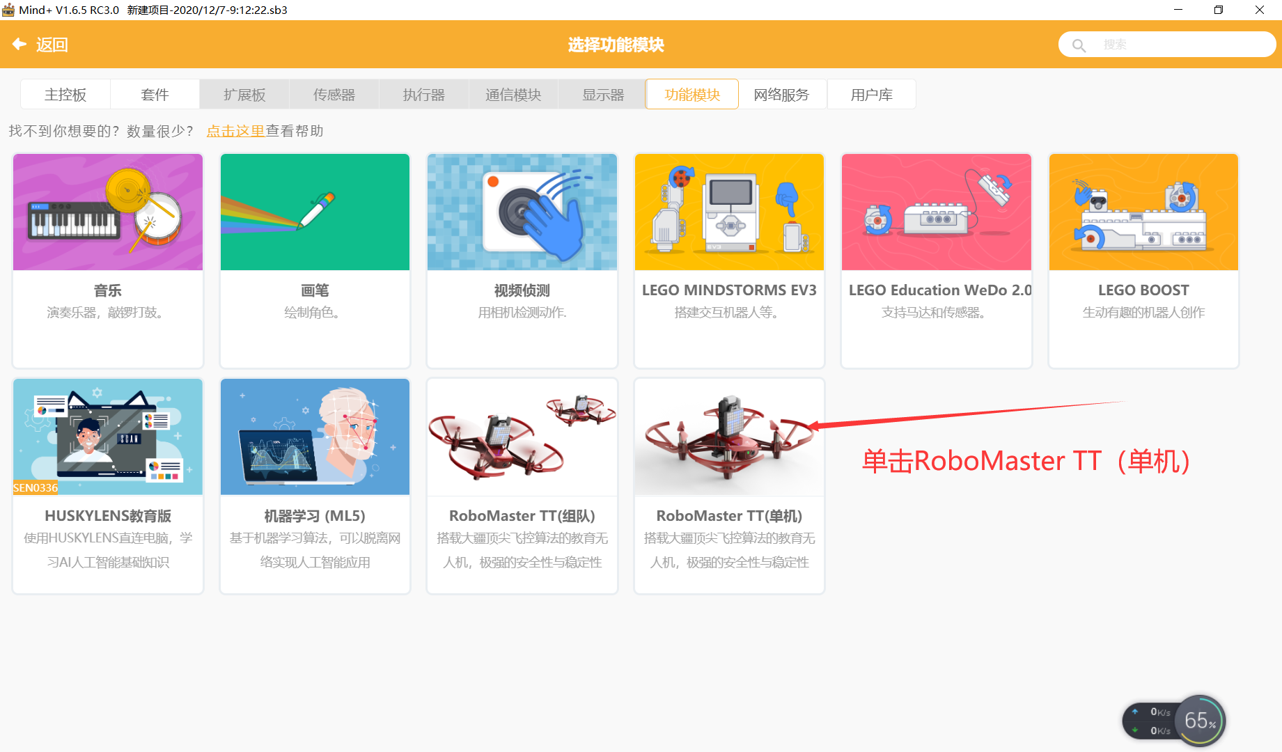Select the 画笔 rainbow pen thumbnail

click(315, 212)
